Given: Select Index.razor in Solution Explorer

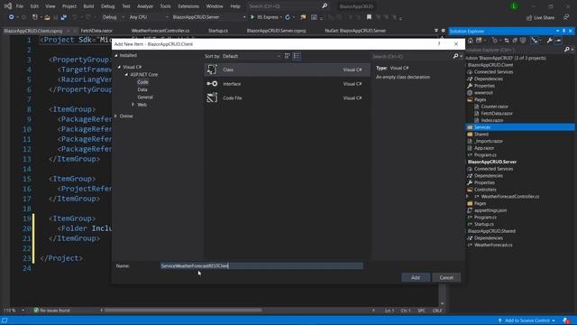Looking at the screenshot, I should coord(492,120).
